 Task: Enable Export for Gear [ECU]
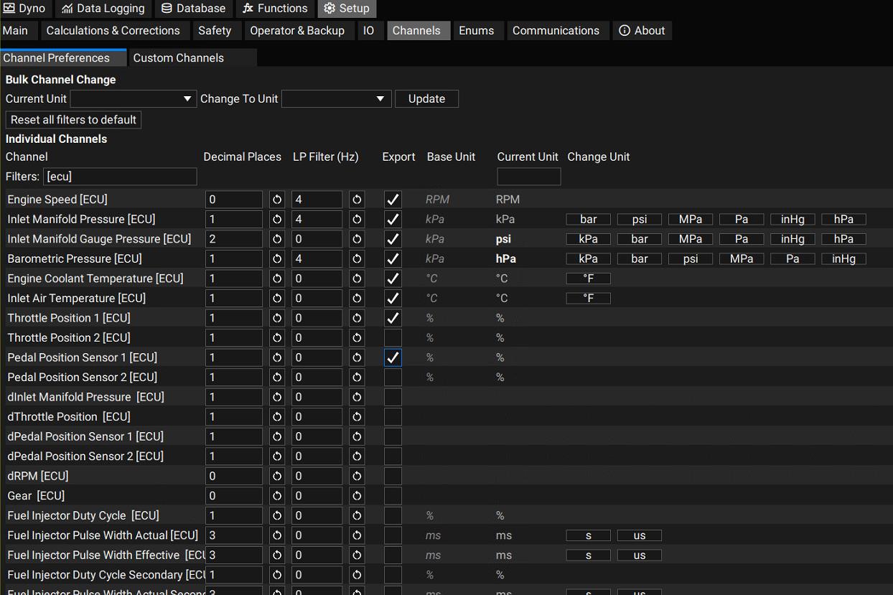point(393,495)
